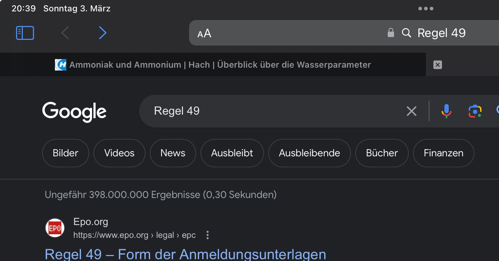Clear the Google search field with X
This screenshot has width=499, height=261.
pos(411,111)
